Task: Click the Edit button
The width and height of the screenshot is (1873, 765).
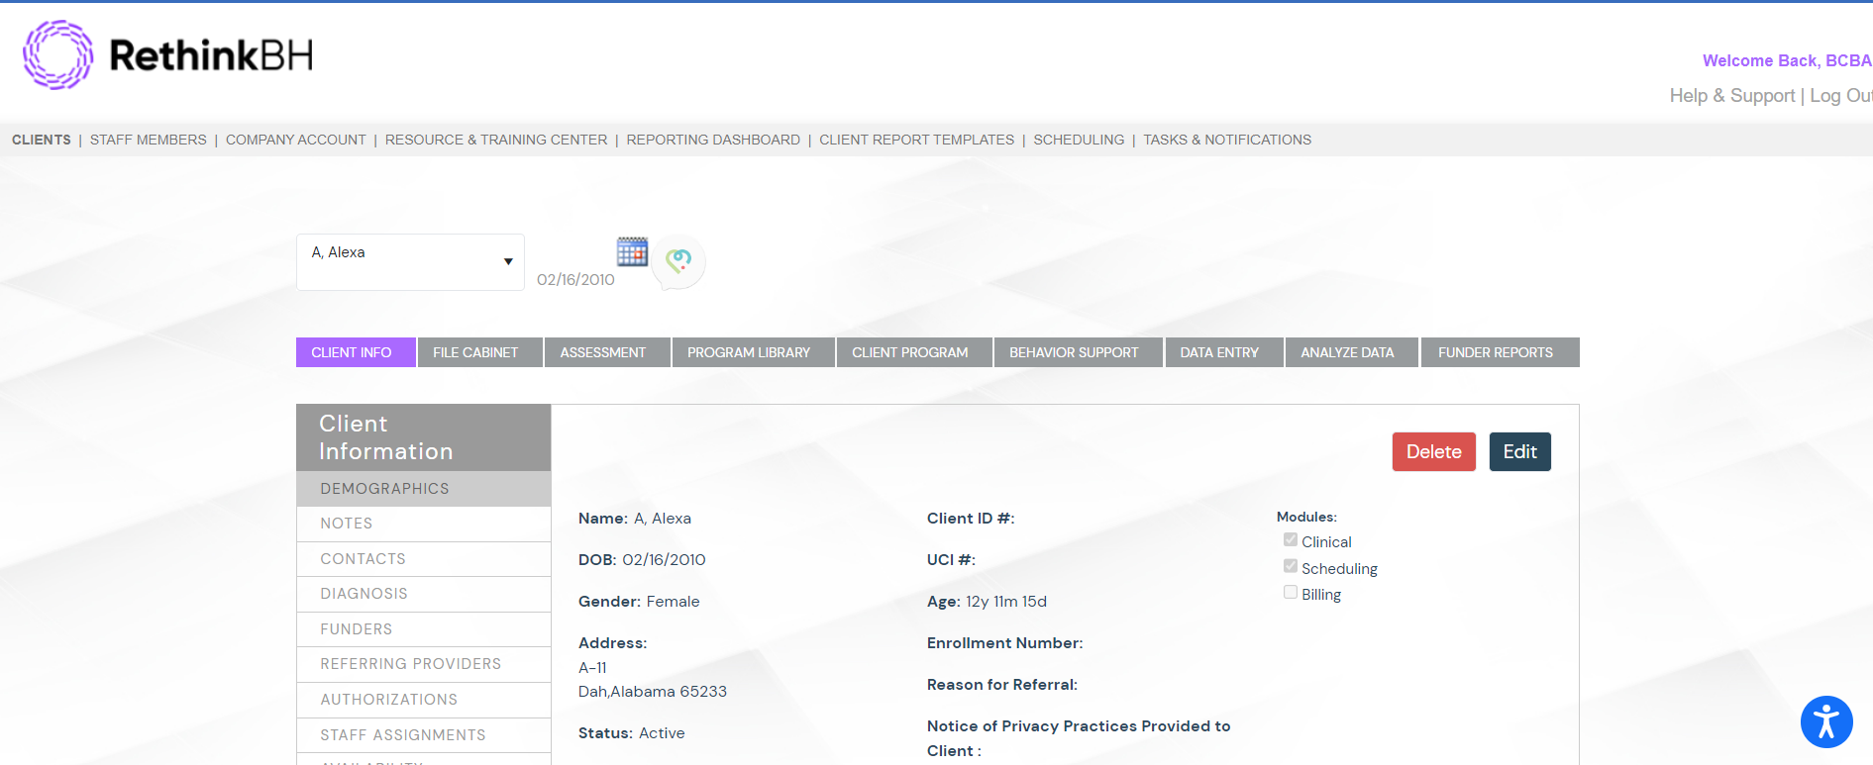Action: click(1519, 451)
